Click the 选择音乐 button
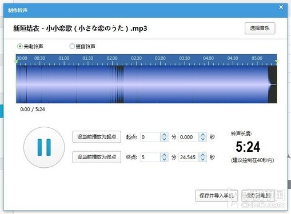 pos(260,29)
